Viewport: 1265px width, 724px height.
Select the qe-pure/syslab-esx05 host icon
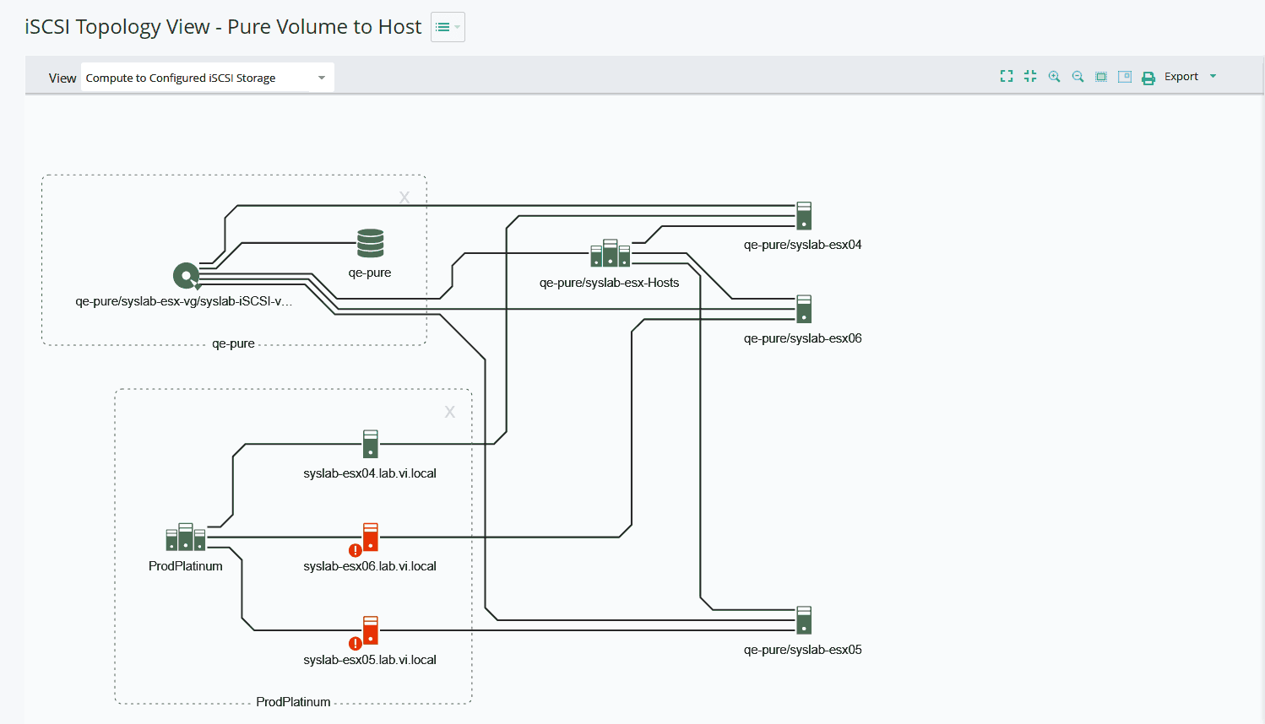click(x=804, y=620)
